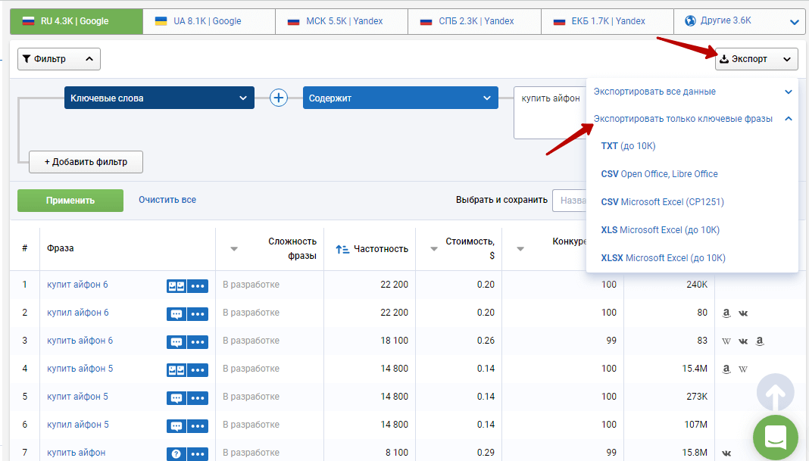Click speech bubble icon for купил айфон 5

[x=176, y=425]
